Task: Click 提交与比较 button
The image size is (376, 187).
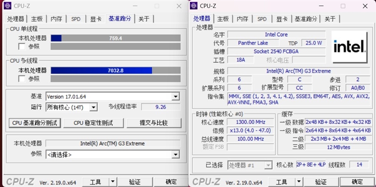Action: [x=154, y=123]
